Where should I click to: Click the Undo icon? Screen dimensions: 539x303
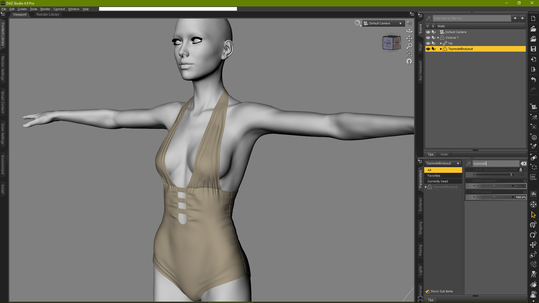click(x=533, y=80)
